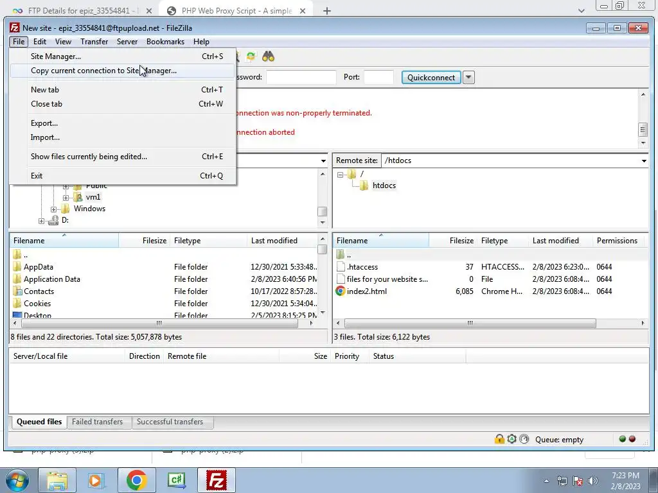Click the remote file list horizontal scrollbar
Screen dimensions: 658x493
click(470, 324)
